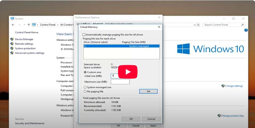Open Security and Maintenance link
Screen dimensions: 255x128
click(x=30, y=123)
